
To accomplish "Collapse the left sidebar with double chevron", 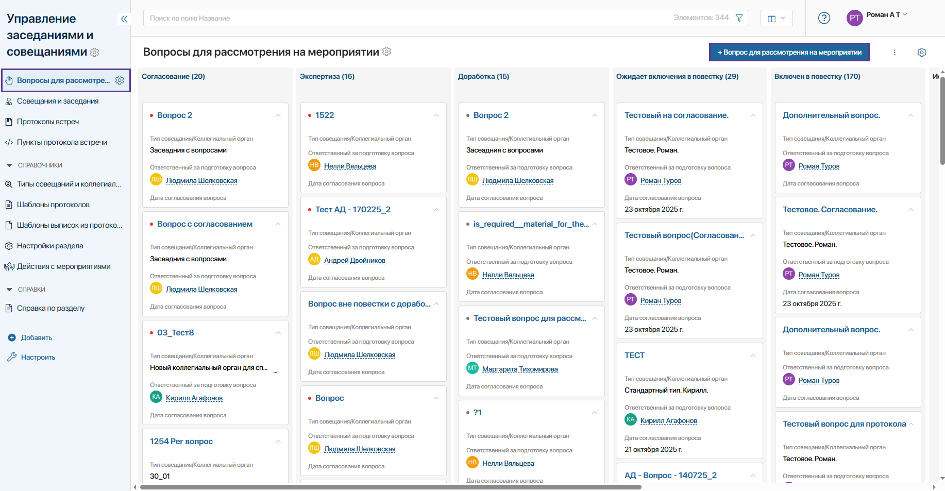I will 124,19.
